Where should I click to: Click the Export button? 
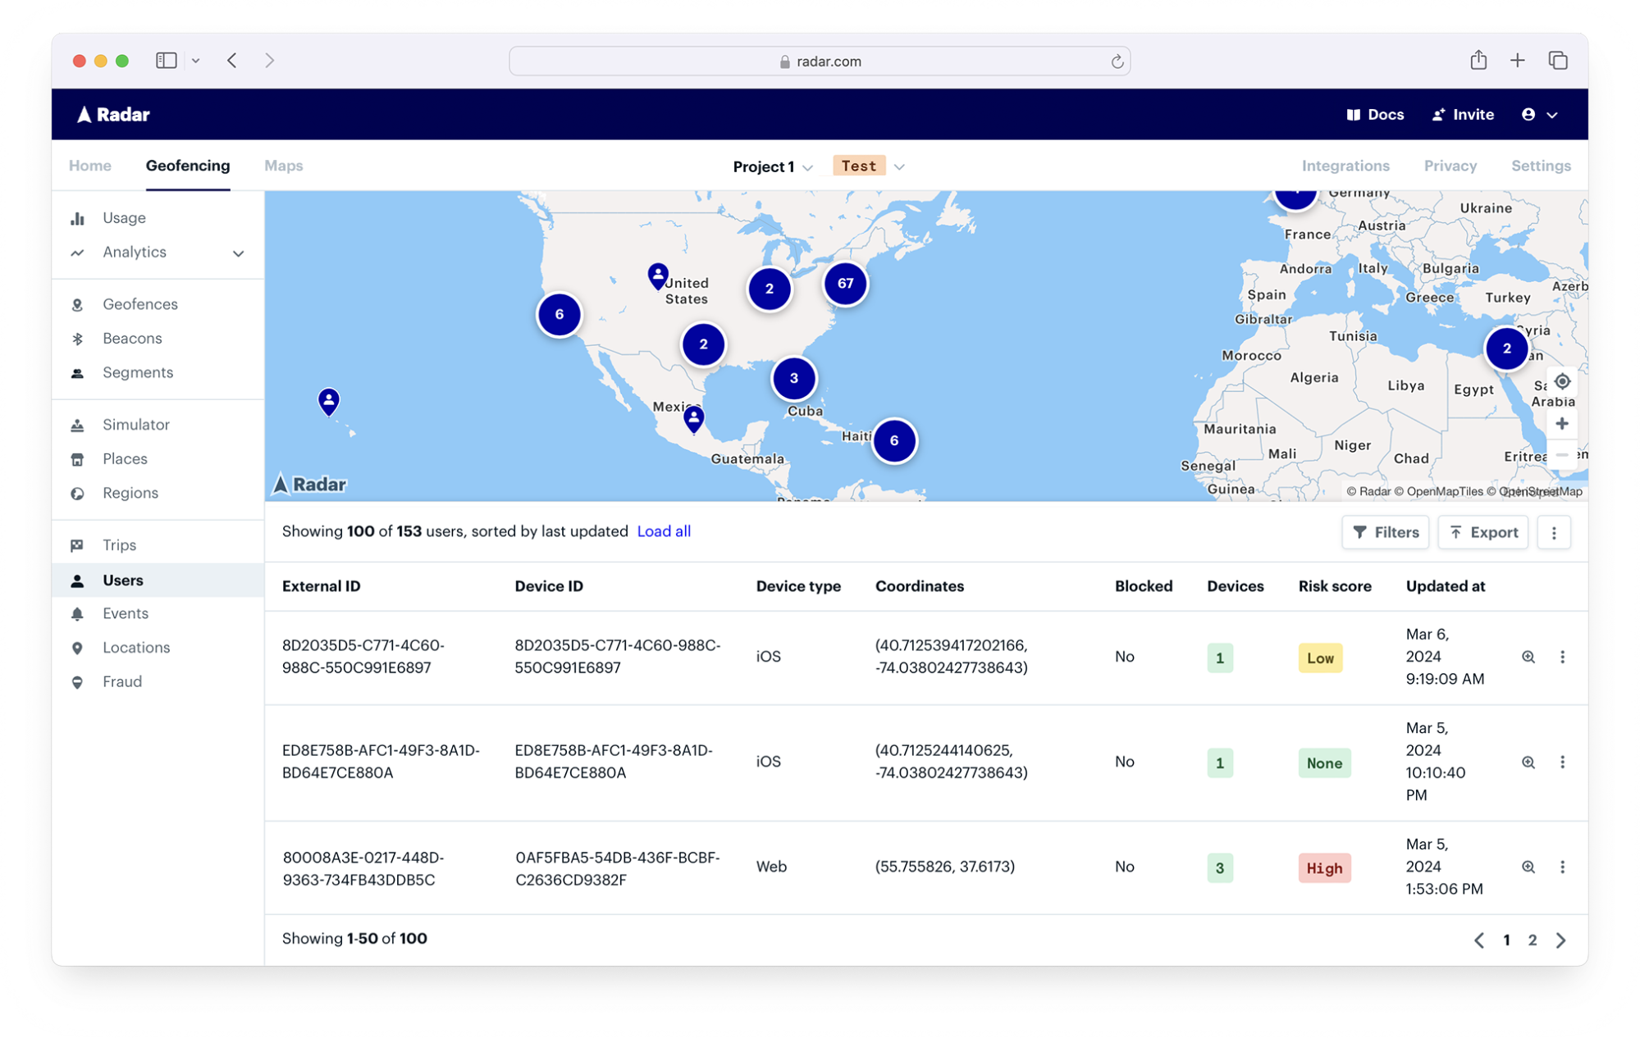(1482, 532)
